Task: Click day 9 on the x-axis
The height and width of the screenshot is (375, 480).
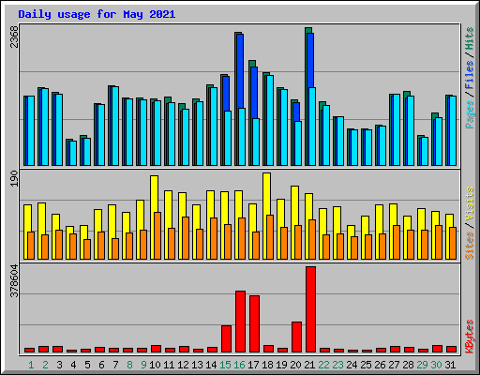Action: tap(143, 365)
